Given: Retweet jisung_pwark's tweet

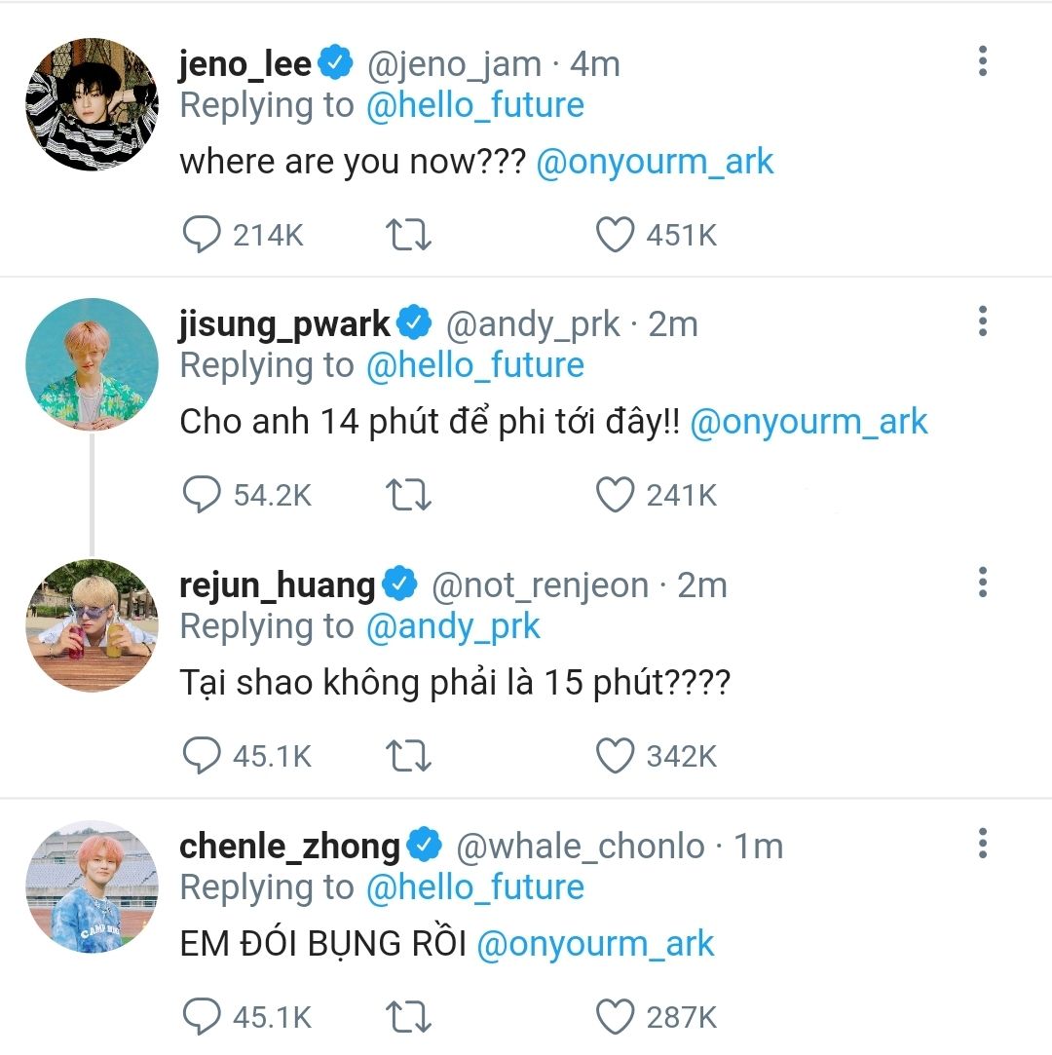Looking at the screenshot, I should tap(410, 496).
